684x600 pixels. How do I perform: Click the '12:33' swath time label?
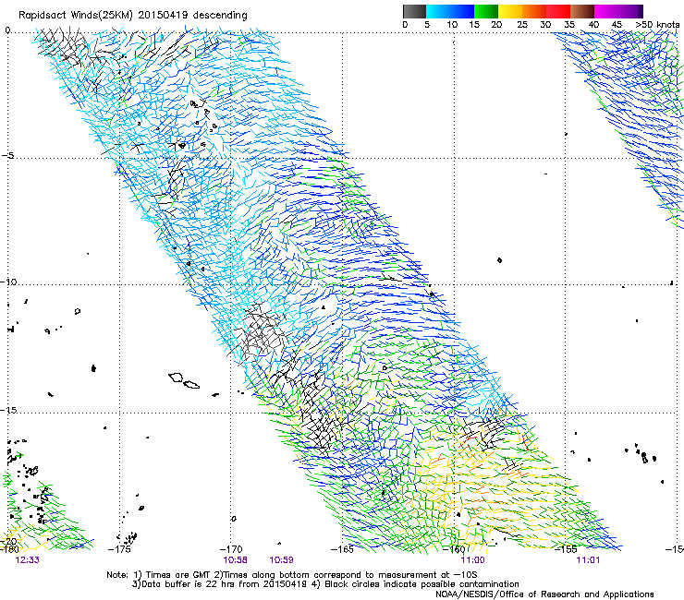click(x=27, y=560)
